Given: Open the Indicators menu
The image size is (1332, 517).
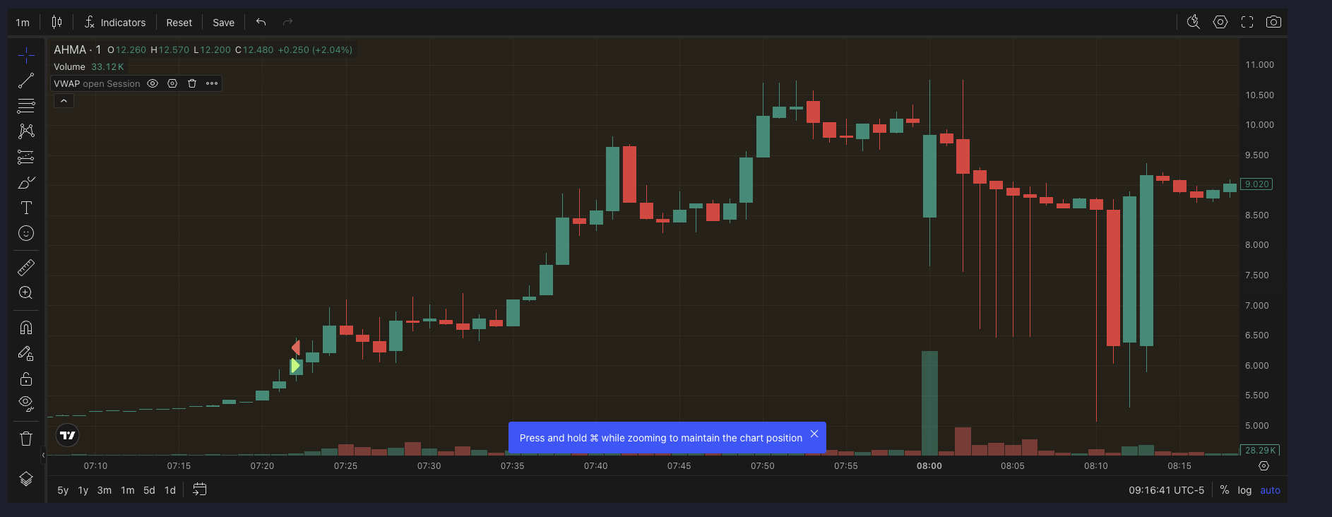Looking at the screenshot, I should point(115,23).
